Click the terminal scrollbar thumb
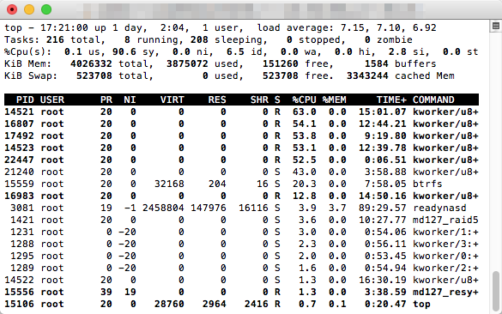Screen dimensions: 502x314 coord(496,292)
